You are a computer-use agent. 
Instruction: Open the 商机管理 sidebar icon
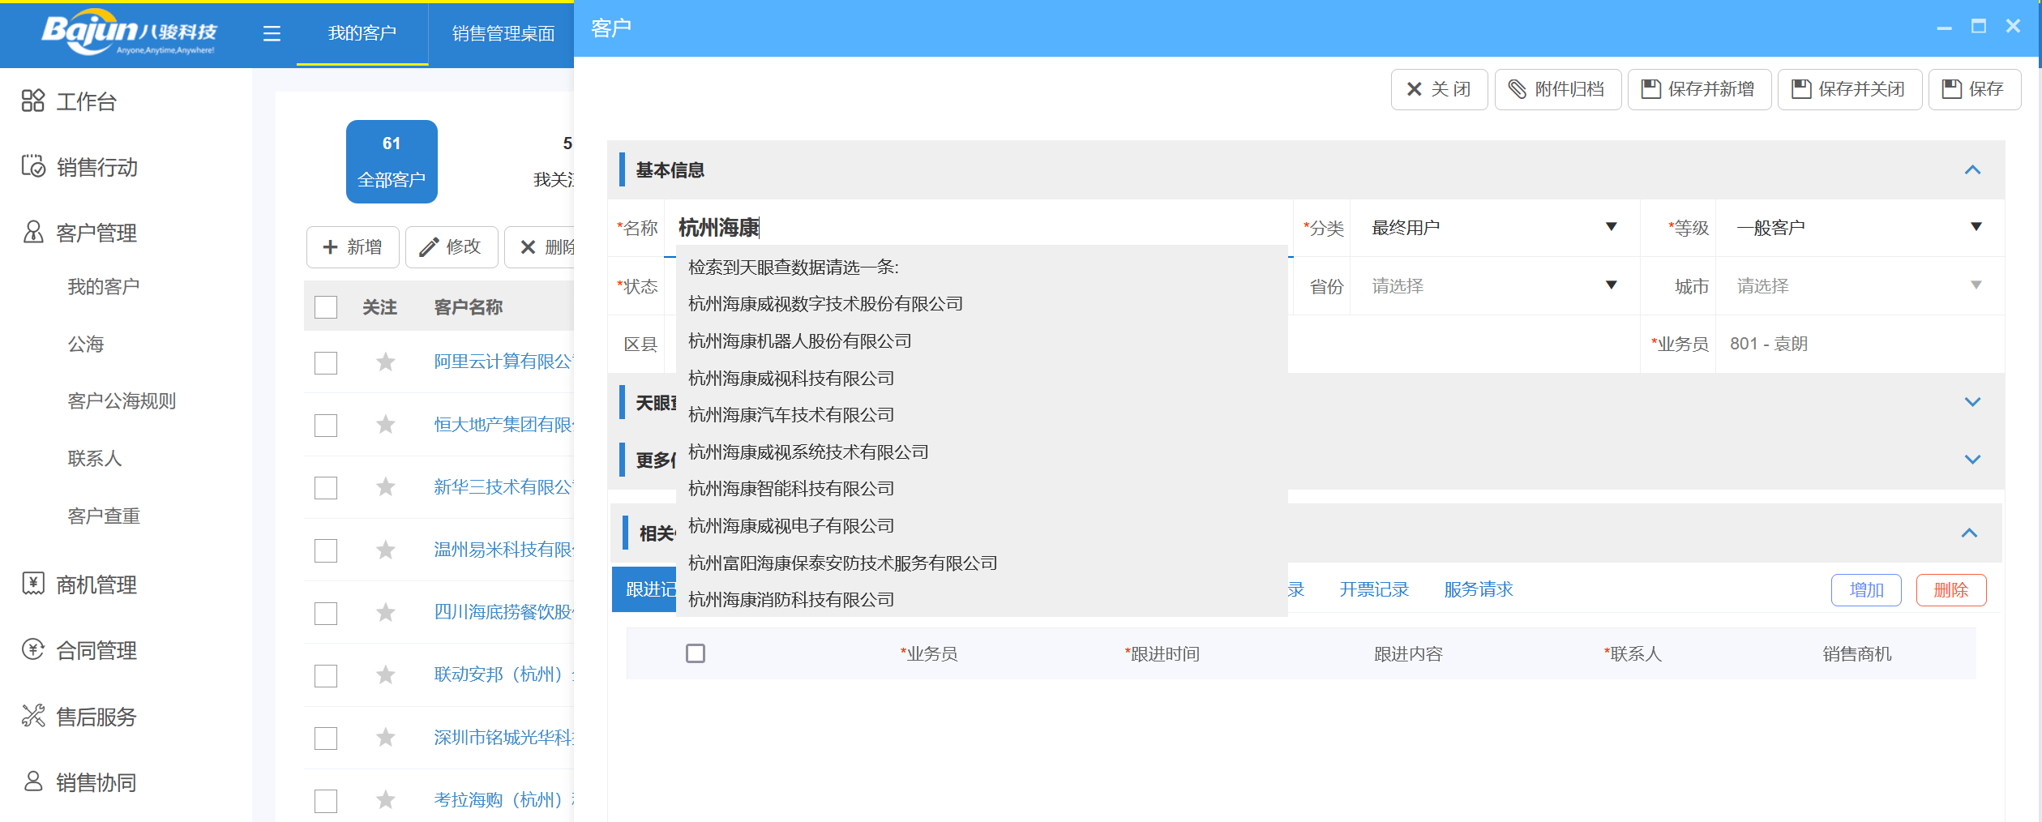[32, 584]
